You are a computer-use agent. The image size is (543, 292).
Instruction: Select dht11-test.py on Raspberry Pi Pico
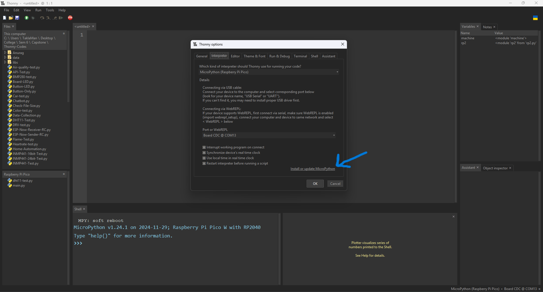point(23,181)
